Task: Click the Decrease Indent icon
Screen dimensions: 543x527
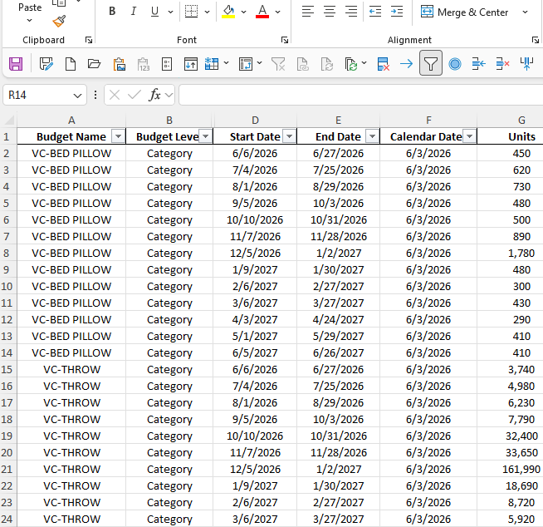Action: (375, 12)
